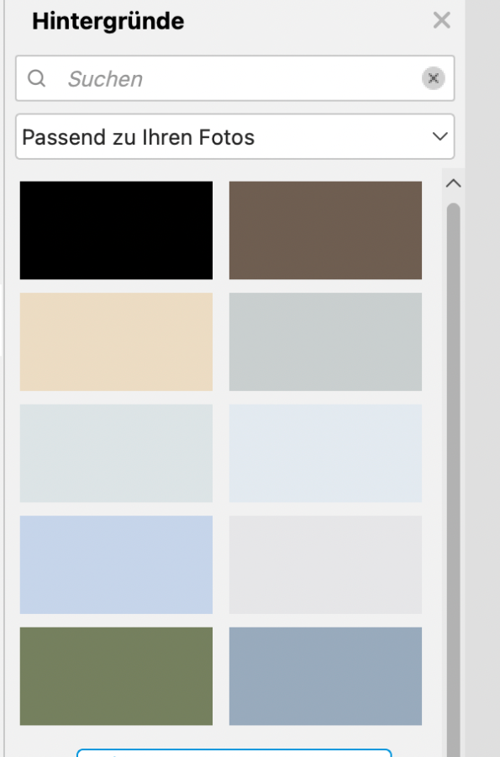Open the 'Passend zu Ihren Fotos' dropdown
This screenshot has height=757, width=500.
[x=234, y=136]
